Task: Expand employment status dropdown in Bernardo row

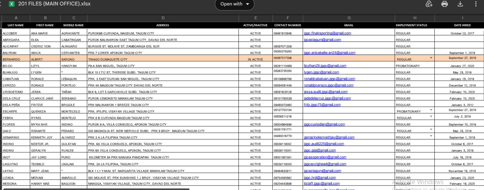Action: pos(431,58)
